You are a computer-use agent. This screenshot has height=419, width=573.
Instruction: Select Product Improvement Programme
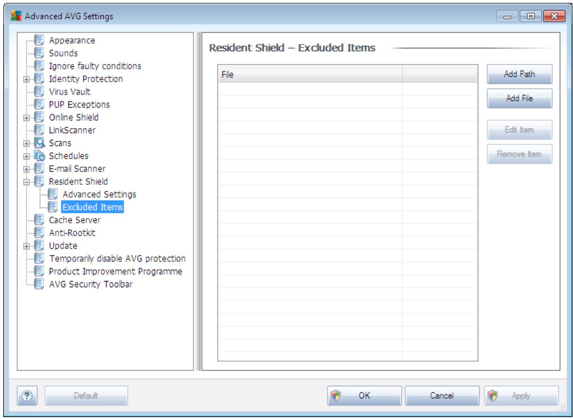(x=116, y=271)
